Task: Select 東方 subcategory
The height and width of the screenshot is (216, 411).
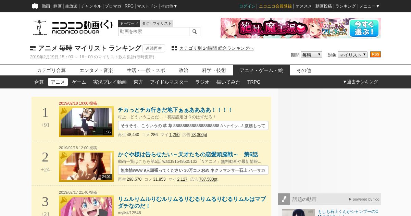Action: [x=138, y=82]
